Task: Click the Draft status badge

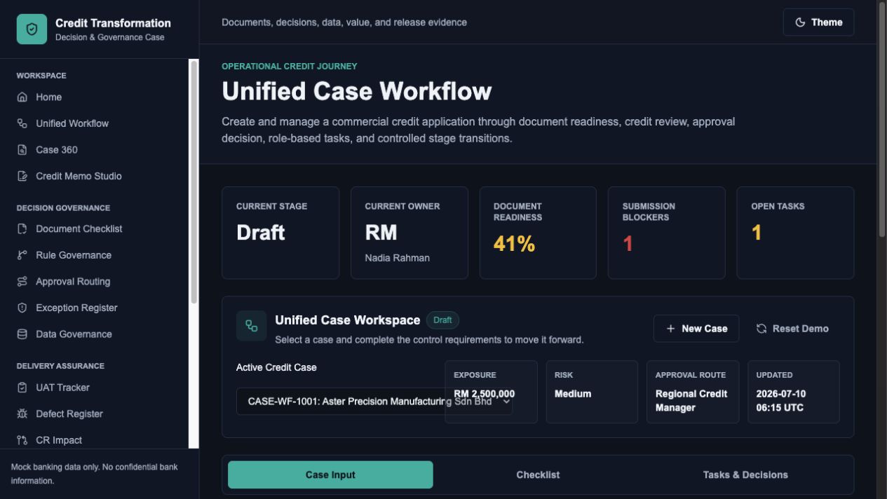Action: (442, 320)
